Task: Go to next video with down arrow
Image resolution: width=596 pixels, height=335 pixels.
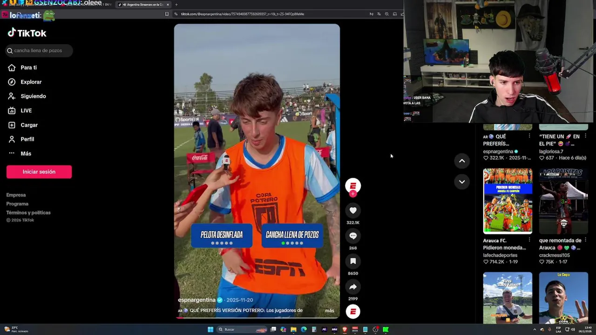Action: click(462, 182)
